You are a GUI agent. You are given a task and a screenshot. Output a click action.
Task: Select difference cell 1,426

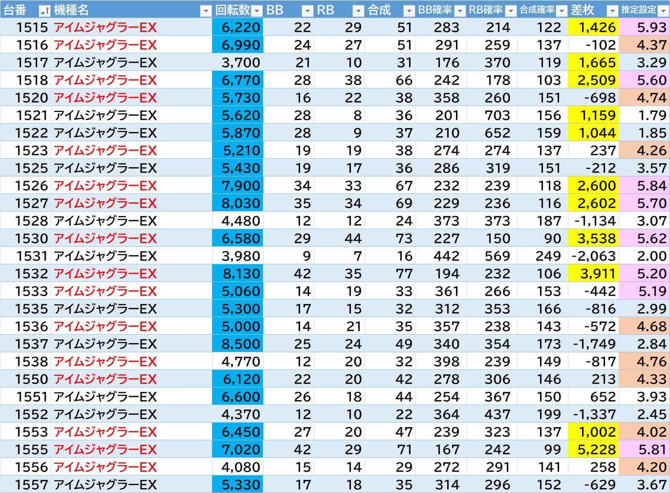click(593, 27)
